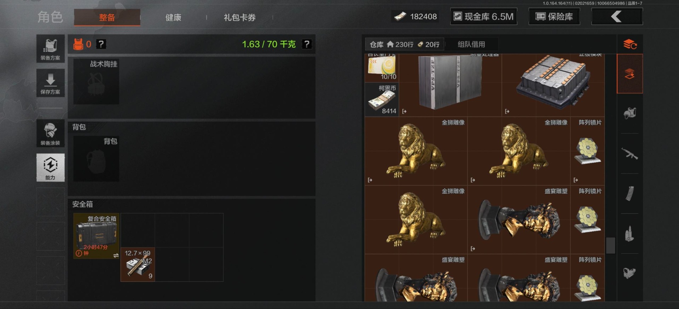Swap the 复合安全箱 via arrows icon

116,256
